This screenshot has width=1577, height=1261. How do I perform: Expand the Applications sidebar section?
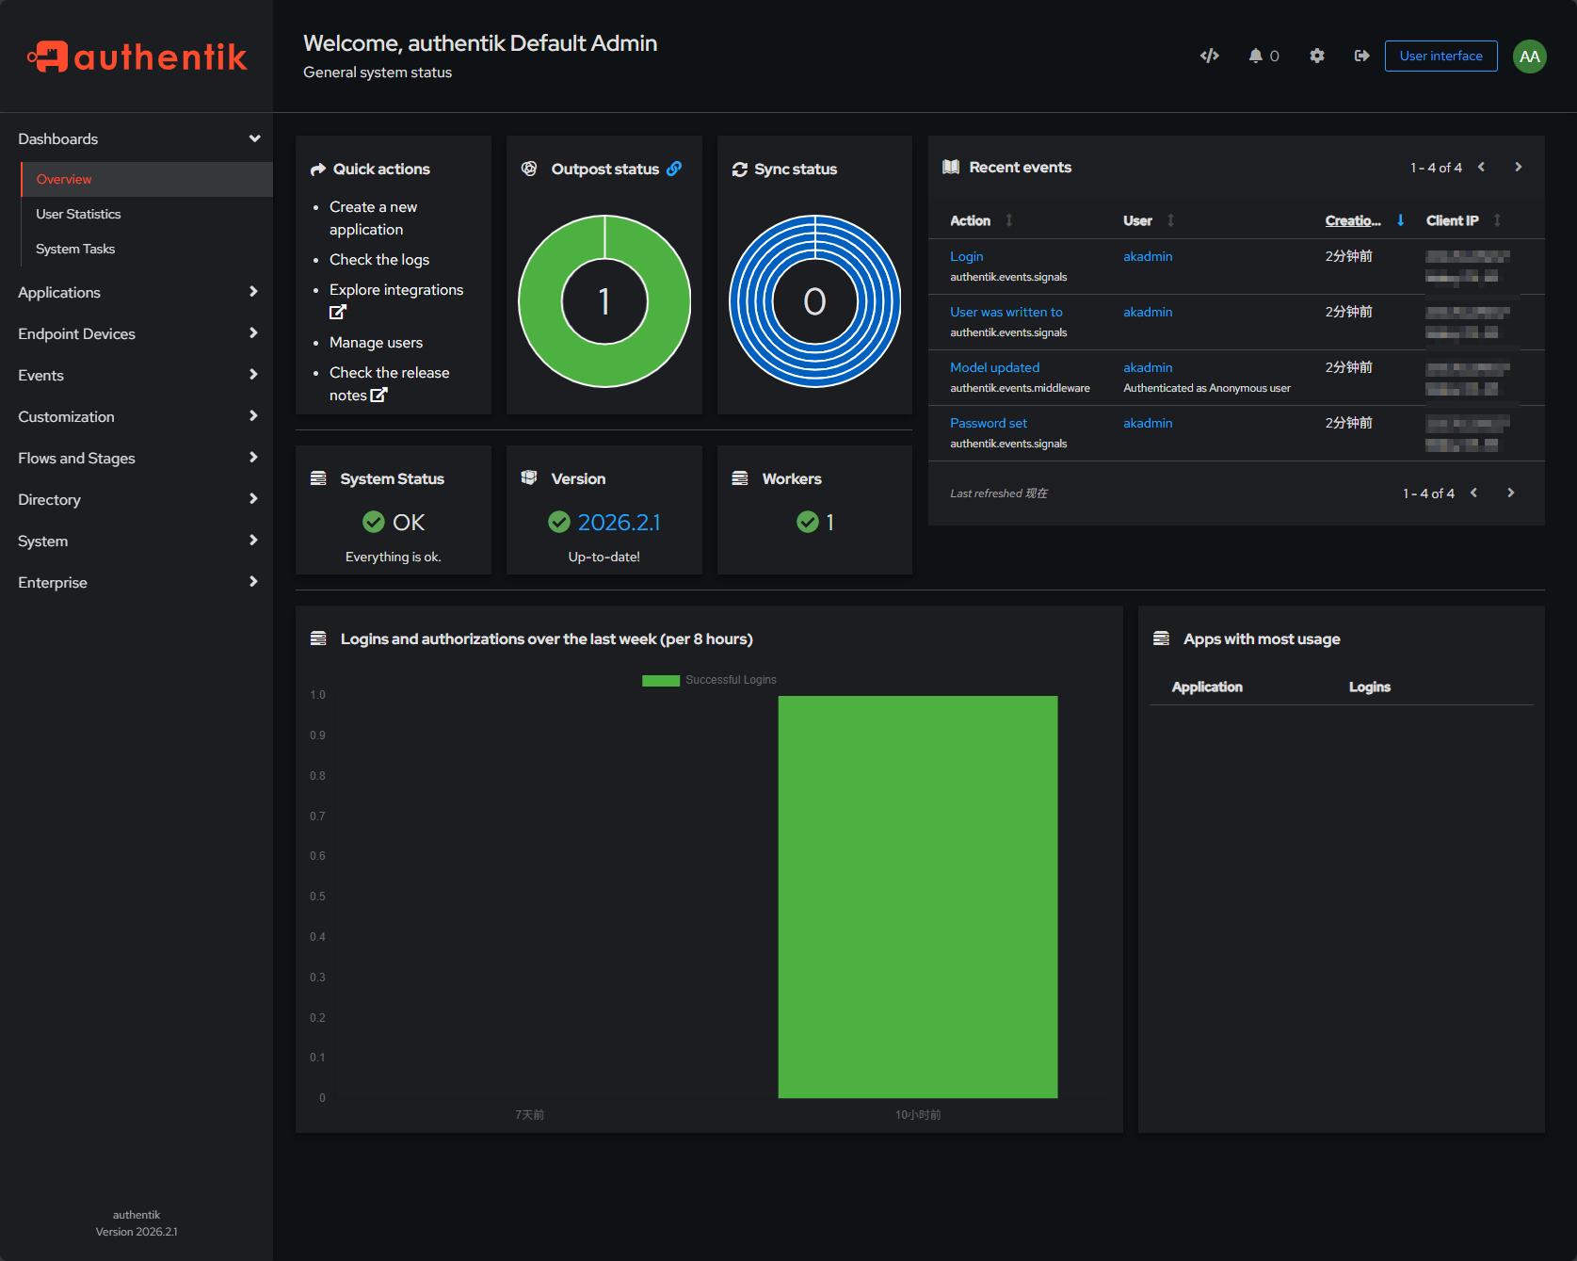pos(137,292)
